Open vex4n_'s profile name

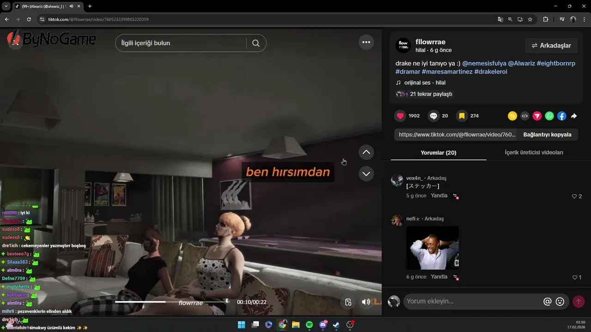(414, 178)
